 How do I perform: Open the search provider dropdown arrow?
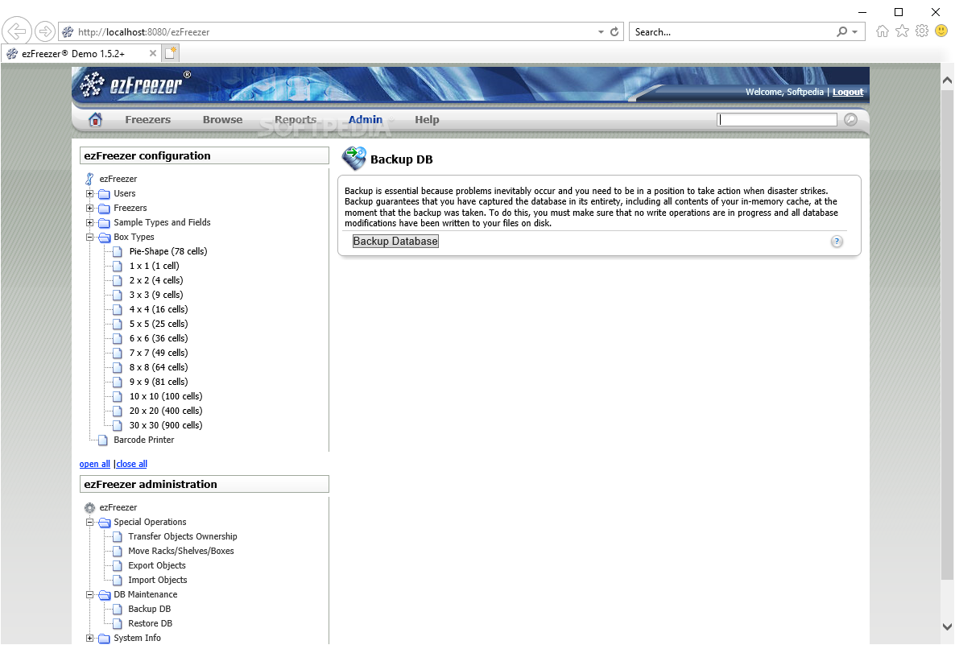coord(855,31)
